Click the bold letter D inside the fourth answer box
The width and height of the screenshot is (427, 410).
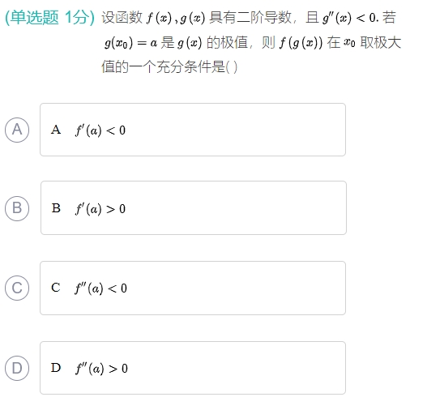point(56,368)
